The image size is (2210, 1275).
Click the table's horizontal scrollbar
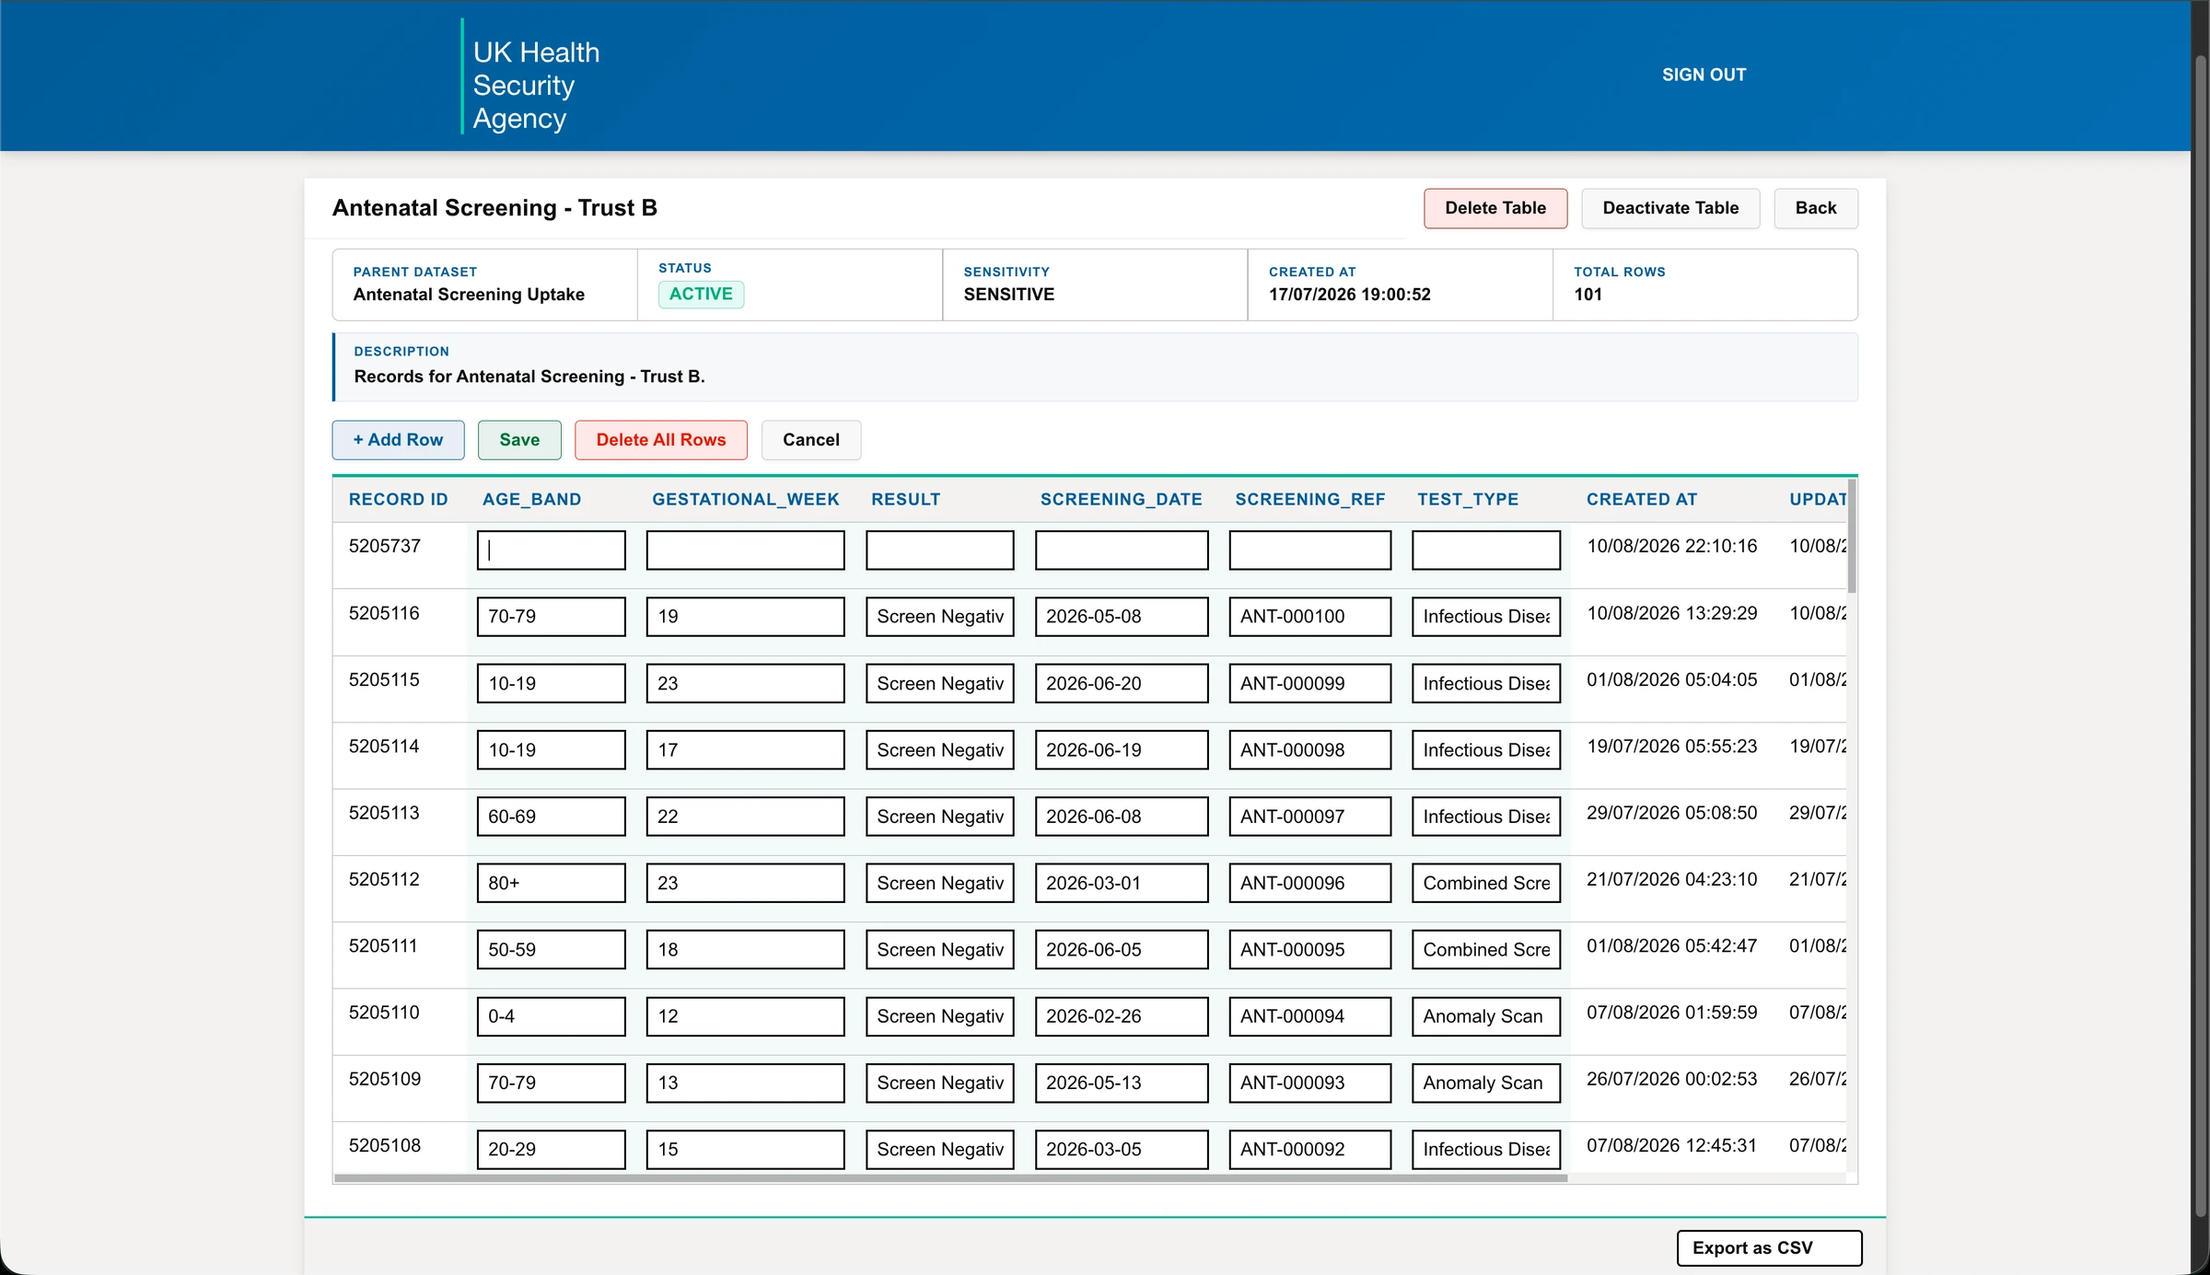(950, 1177)
